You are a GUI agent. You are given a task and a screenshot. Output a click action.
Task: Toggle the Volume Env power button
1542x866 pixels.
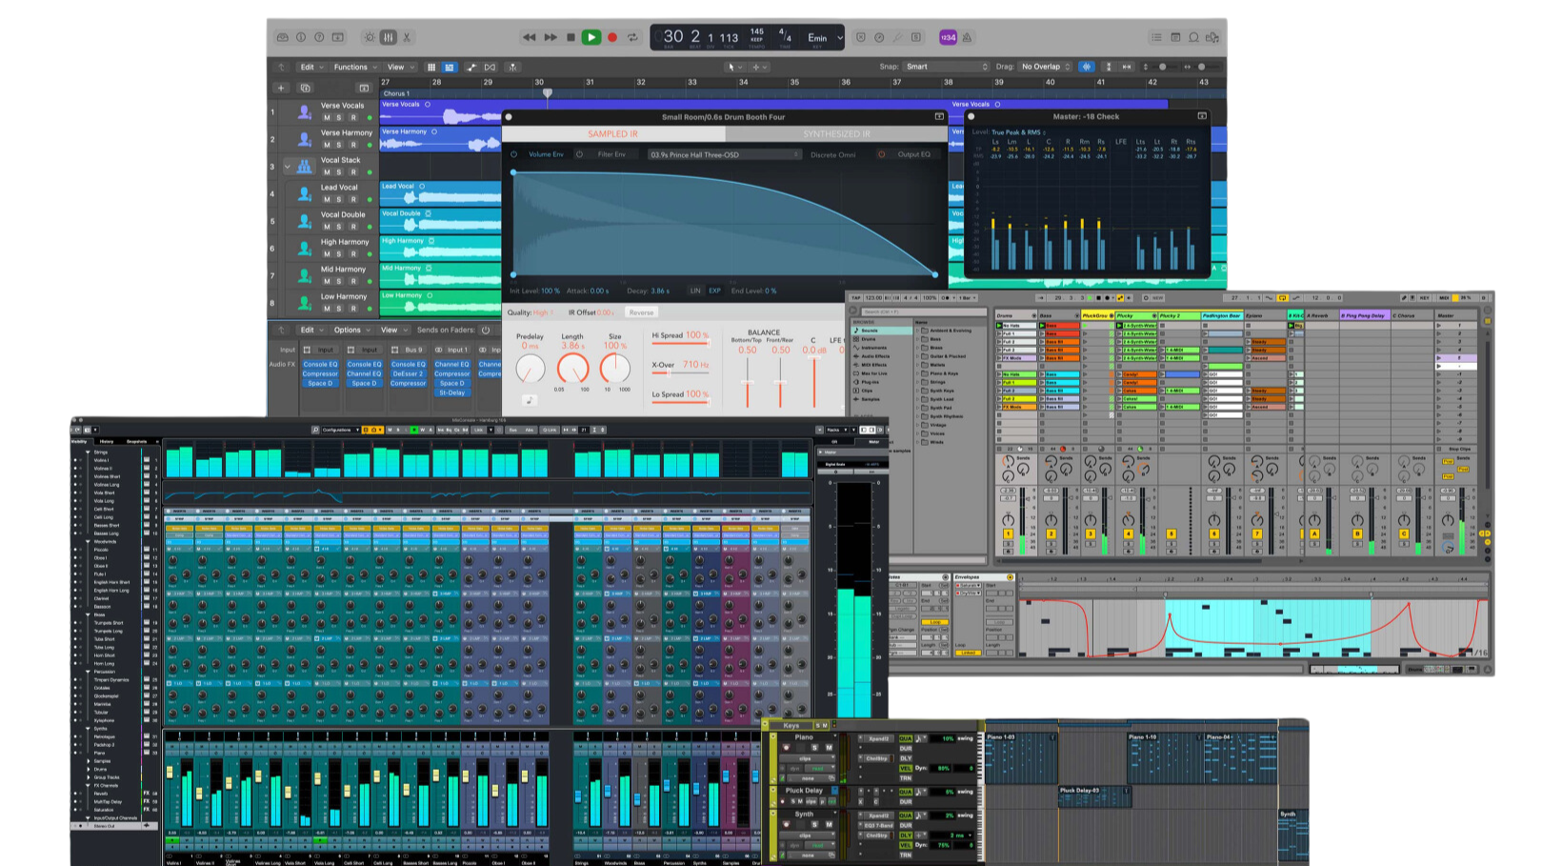pyautogui.click(x=514, y=154)
